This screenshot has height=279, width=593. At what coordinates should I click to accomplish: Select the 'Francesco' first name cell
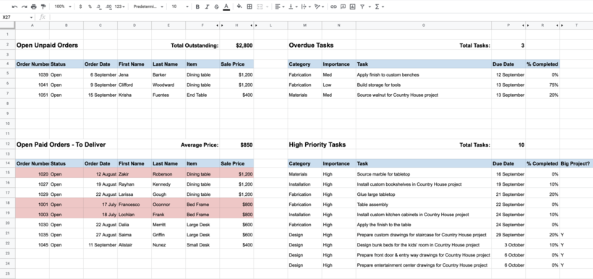coord(135,205)
